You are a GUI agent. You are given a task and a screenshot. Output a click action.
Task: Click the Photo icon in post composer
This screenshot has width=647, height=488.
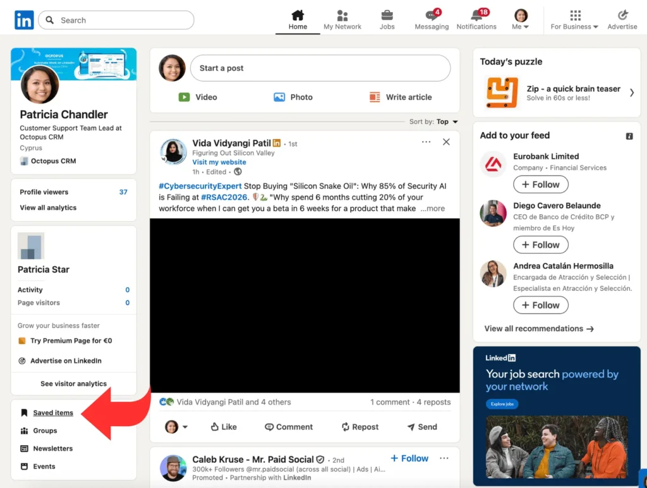(x=279, y=97)
